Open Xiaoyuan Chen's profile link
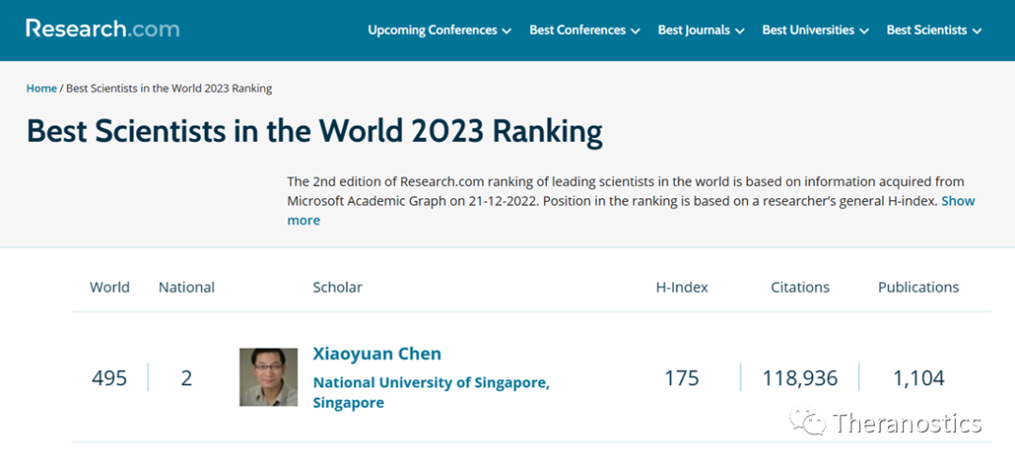This screenshot has width=1015, height=465. point(377,354)
